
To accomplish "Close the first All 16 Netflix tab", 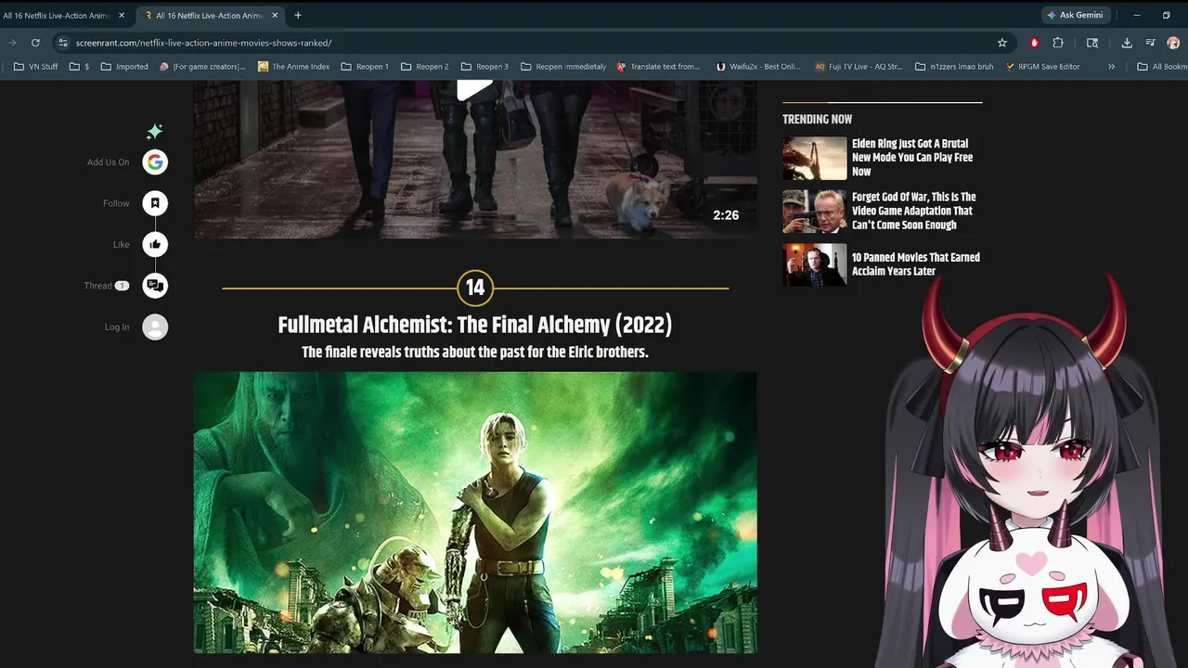I will click(122, 15).
